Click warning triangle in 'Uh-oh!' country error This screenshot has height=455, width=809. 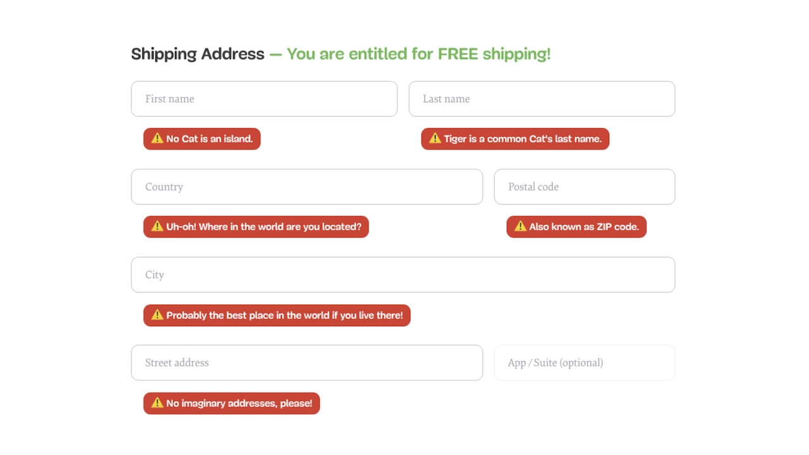(x=157, y=226)
